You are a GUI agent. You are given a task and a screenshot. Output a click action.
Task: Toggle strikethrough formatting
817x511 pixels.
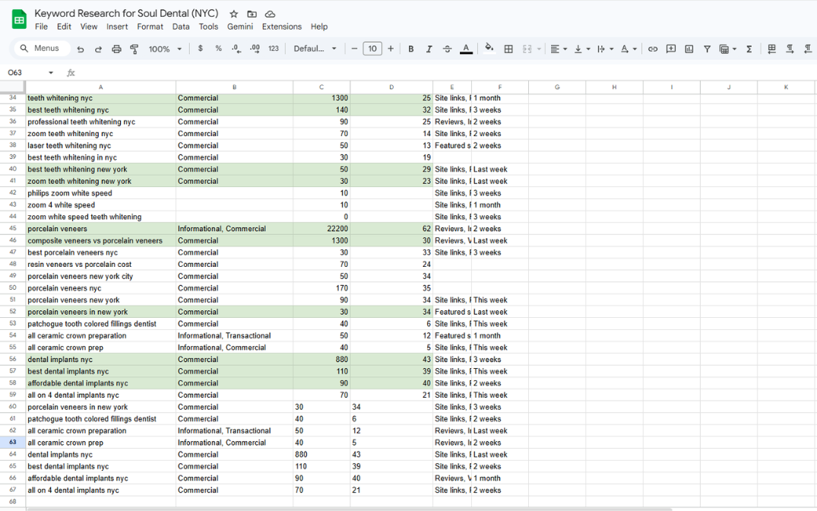pyautogui.click(x=447, y=49)
